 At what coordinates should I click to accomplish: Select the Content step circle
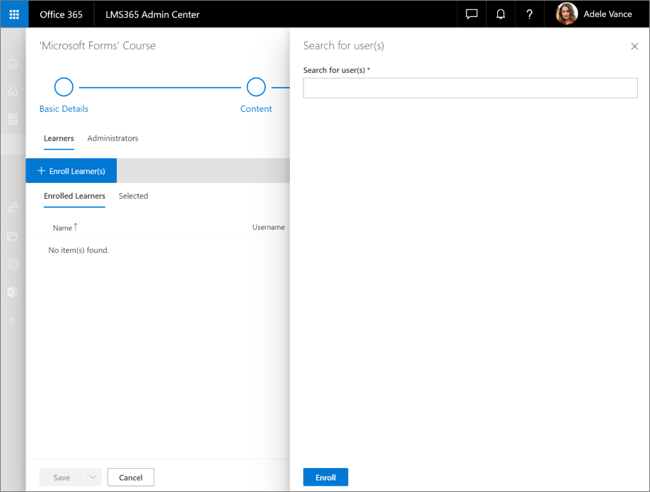pyautogui.click(x=256, y=88)
